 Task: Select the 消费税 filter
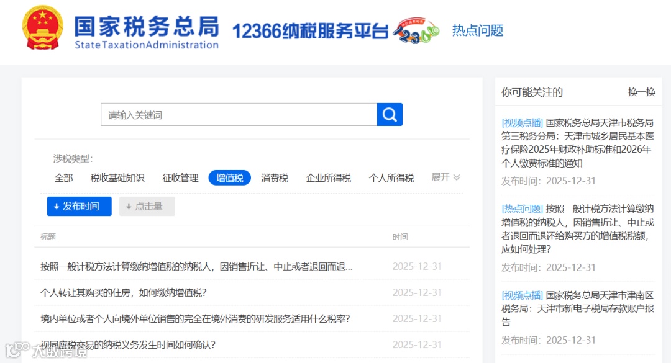275,178
